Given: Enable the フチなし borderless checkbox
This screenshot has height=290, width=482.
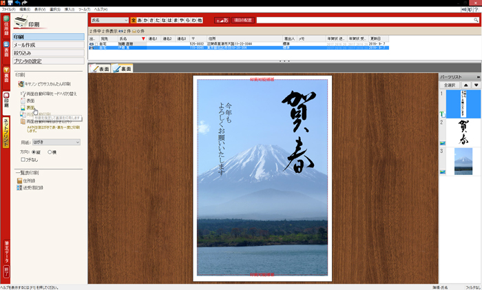Looking at the screenshot, I should point(23,159).
